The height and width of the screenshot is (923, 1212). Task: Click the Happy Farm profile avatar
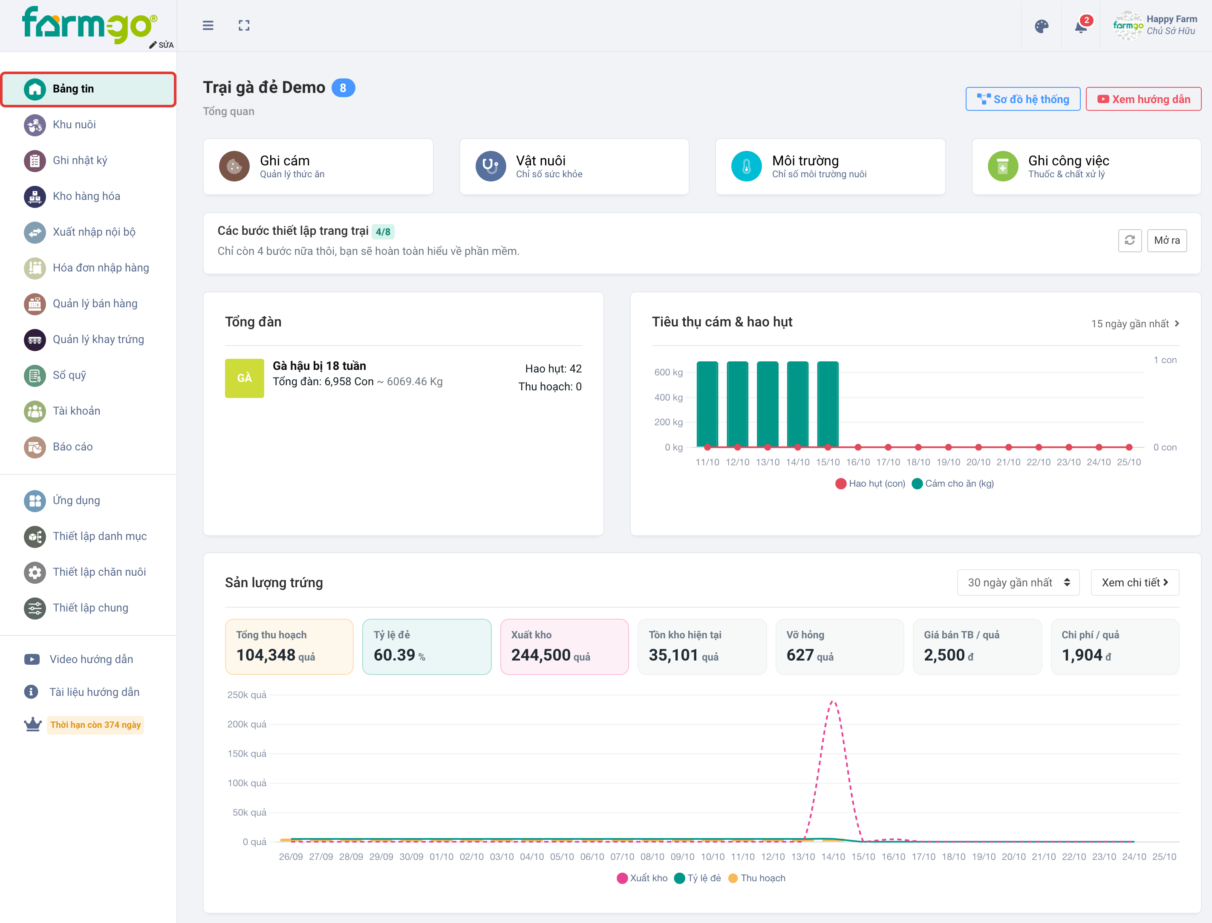click(1128, 25)
